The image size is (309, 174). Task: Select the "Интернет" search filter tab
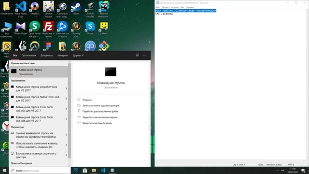pyautogui.click(x=63, y=56)
